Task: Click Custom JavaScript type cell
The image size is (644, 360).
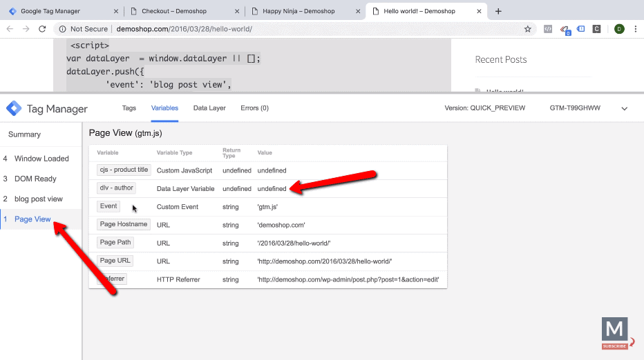Action: 184,170
